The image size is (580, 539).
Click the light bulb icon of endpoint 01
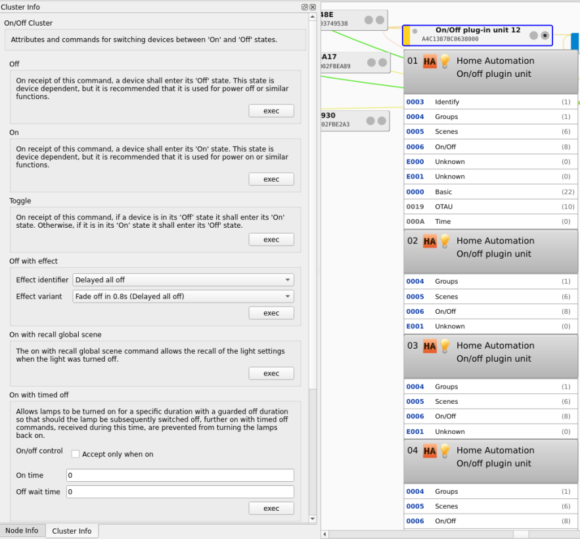(x=445, y=61)
